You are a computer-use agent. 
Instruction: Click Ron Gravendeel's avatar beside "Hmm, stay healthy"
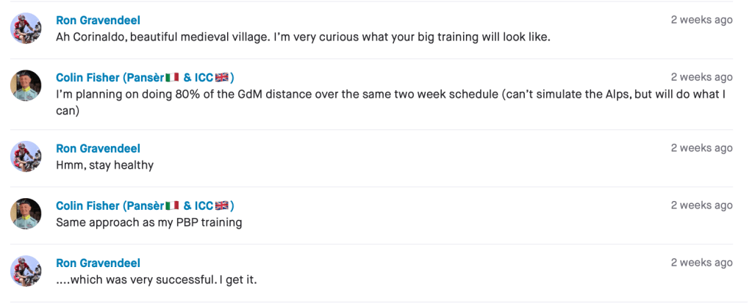coord(25,156)
